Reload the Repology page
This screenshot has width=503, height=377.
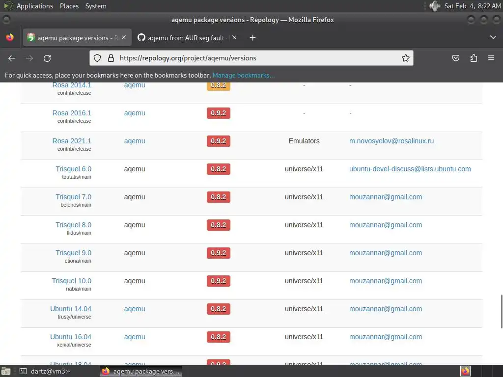pyautogui.click(x=47, y=58)
